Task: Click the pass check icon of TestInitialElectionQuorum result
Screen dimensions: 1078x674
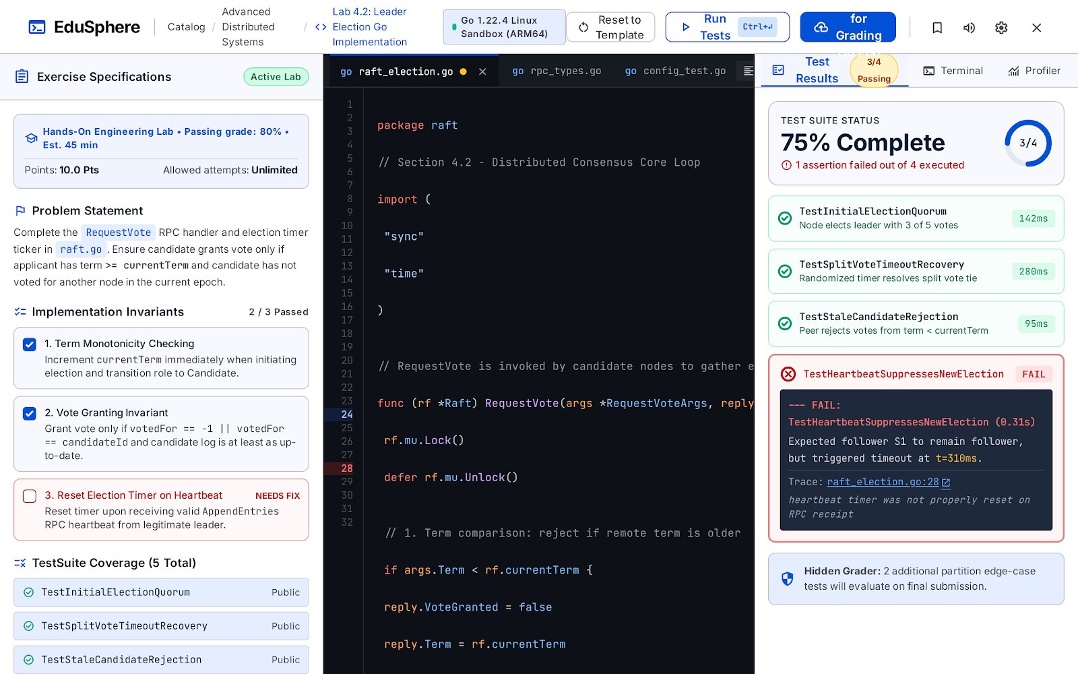Action: coord(785,218)
